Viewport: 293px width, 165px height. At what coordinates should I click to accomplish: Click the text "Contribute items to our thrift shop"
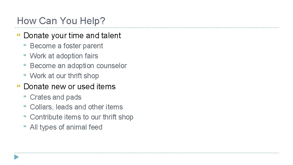click(81, 117)
